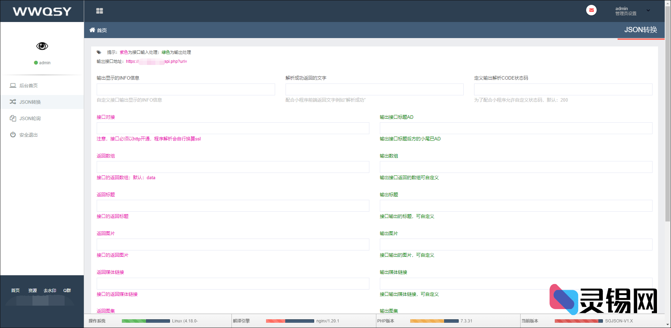671x328 pixels.
Task: Click the scrollbar down arrow at bottom right
Action: [x=668, y=325]
